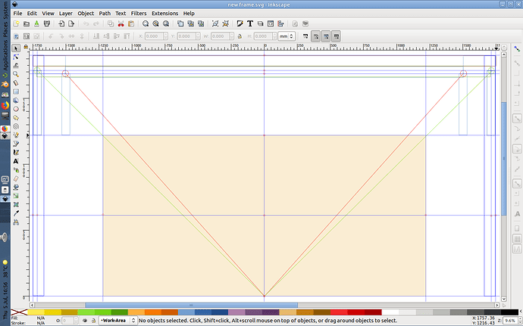The image size is (523, 326).
Task: Select the Zoom tool in toolbox
Action: pos(16,74)
